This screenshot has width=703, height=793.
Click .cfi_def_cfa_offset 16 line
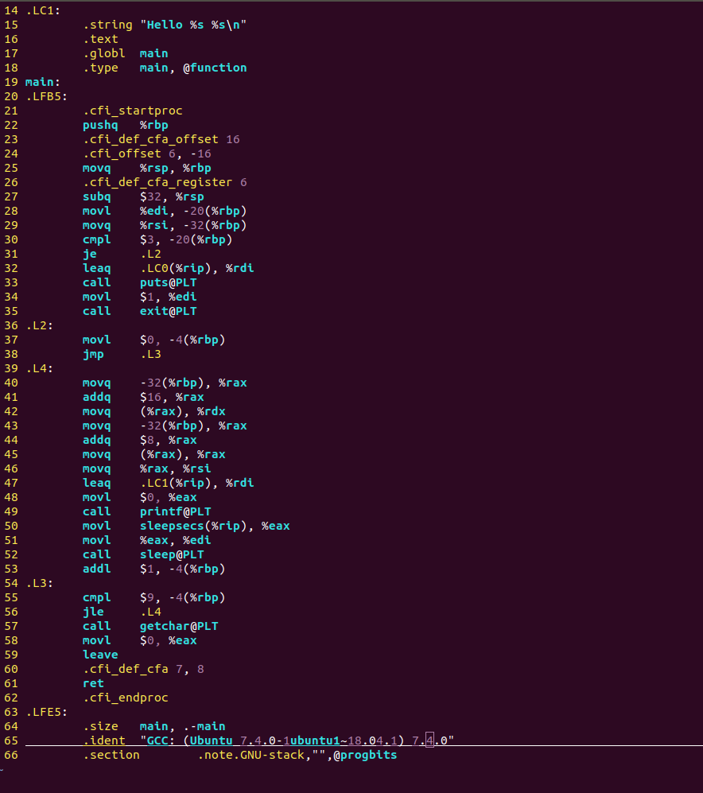point(161,139)
